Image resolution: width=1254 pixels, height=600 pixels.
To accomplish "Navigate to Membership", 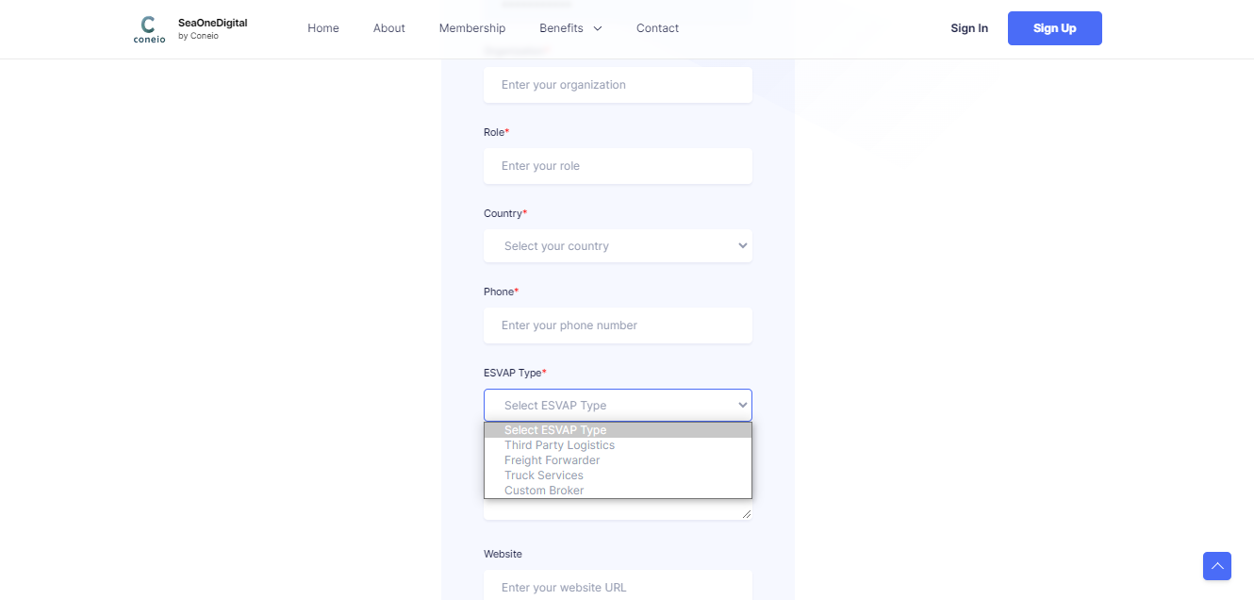I will point(472,28).
